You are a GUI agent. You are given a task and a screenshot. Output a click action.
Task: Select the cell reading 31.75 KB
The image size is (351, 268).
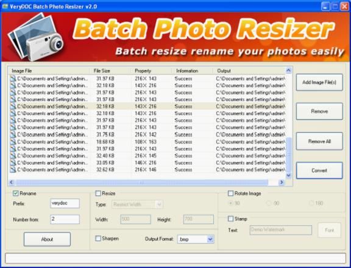pos(105,135)
